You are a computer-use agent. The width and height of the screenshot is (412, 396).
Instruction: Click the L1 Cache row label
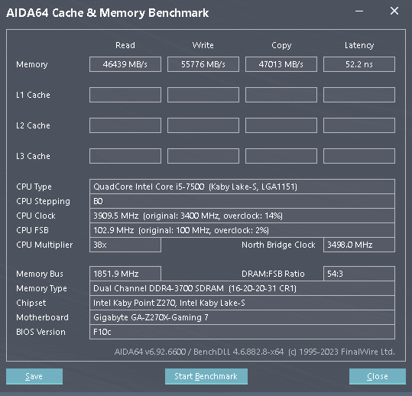33,95
